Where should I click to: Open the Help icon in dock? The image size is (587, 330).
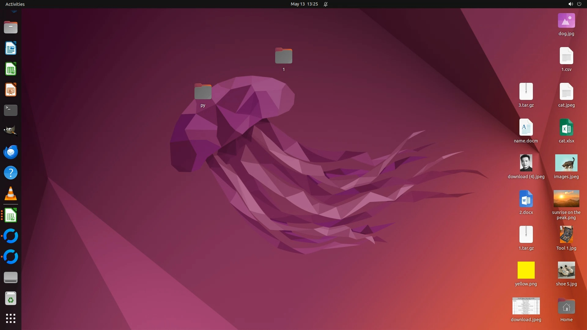11,173
